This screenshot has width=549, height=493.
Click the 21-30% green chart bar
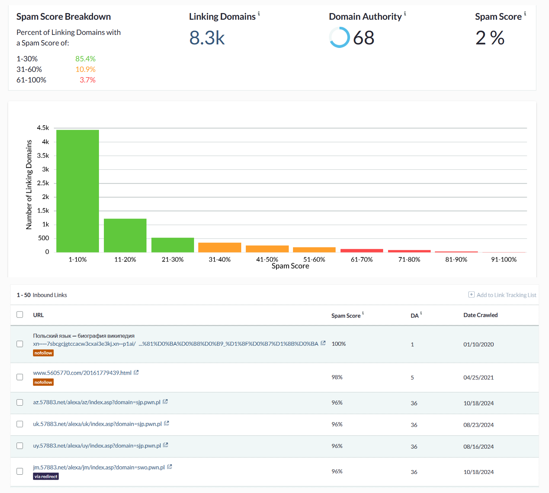point(173,245)
